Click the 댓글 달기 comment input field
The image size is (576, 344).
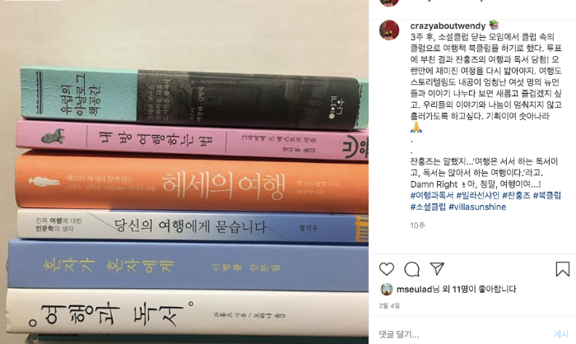(x=462, y=334)
